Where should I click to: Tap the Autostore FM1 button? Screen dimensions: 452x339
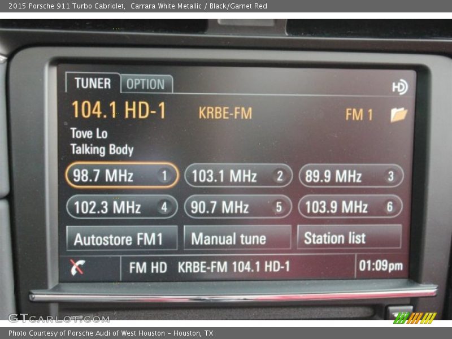122,238
